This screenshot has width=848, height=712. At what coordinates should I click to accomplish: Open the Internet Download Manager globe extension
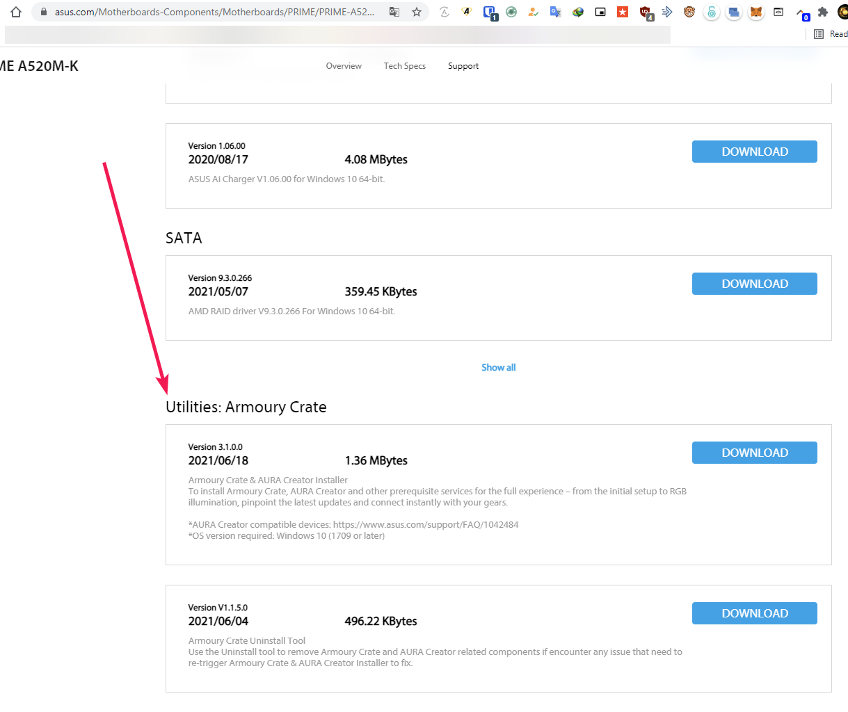tap(578, 12)
